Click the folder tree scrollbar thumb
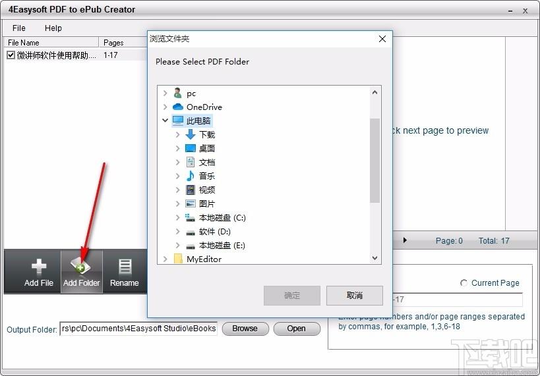This screenshot has width=540, height=376. point(375,161)
